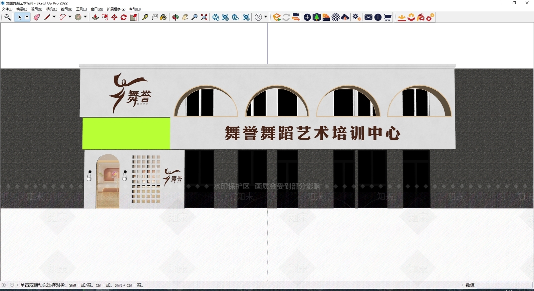Image resolution: width=534 pixels, height=291 pixels.
Task: Open the Extension Manager icon
Action: coord(246,17)
